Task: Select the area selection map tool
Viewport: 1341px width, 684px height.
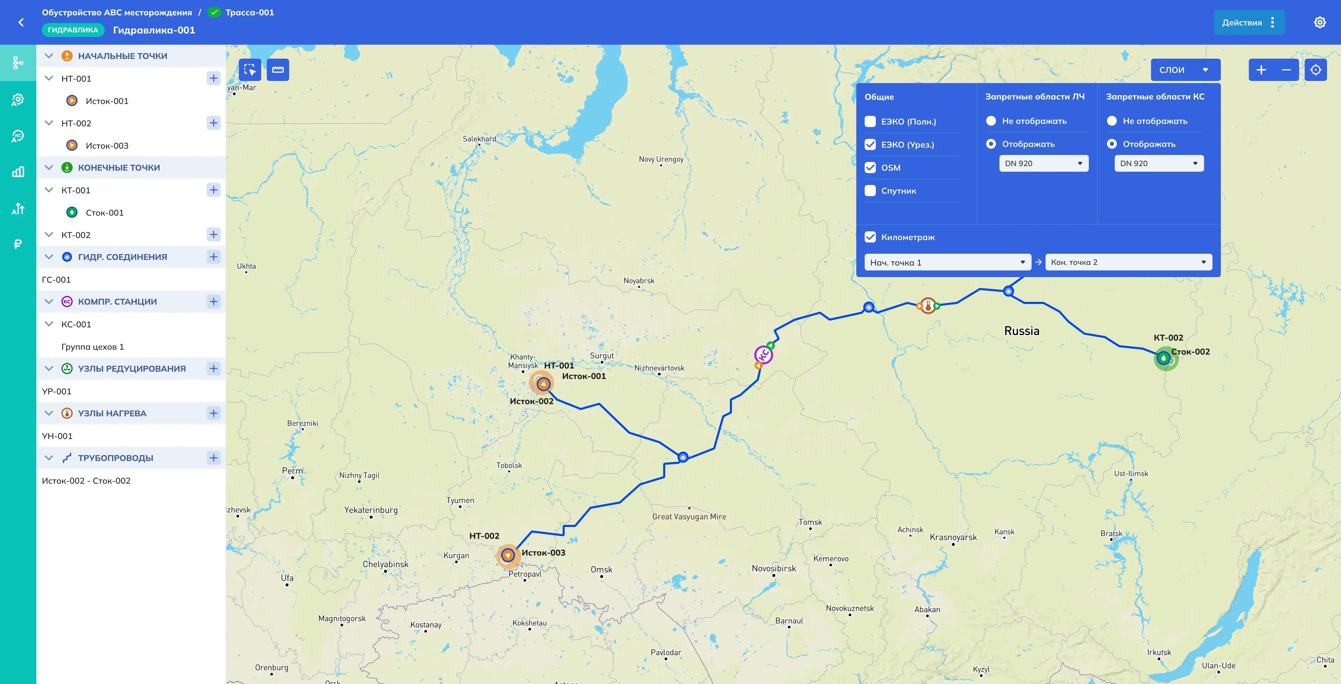Action: point(250,70)
